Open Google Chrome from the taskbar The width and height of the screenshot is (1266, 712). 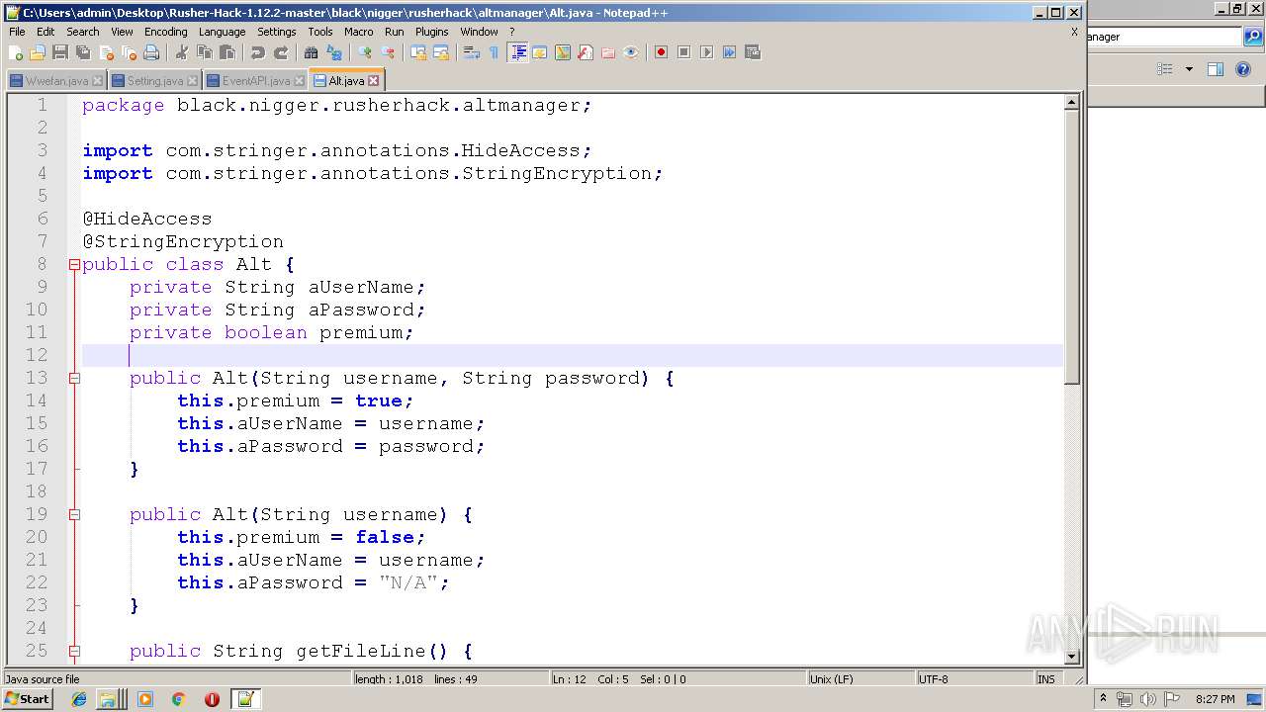click(x=179, y=699)
